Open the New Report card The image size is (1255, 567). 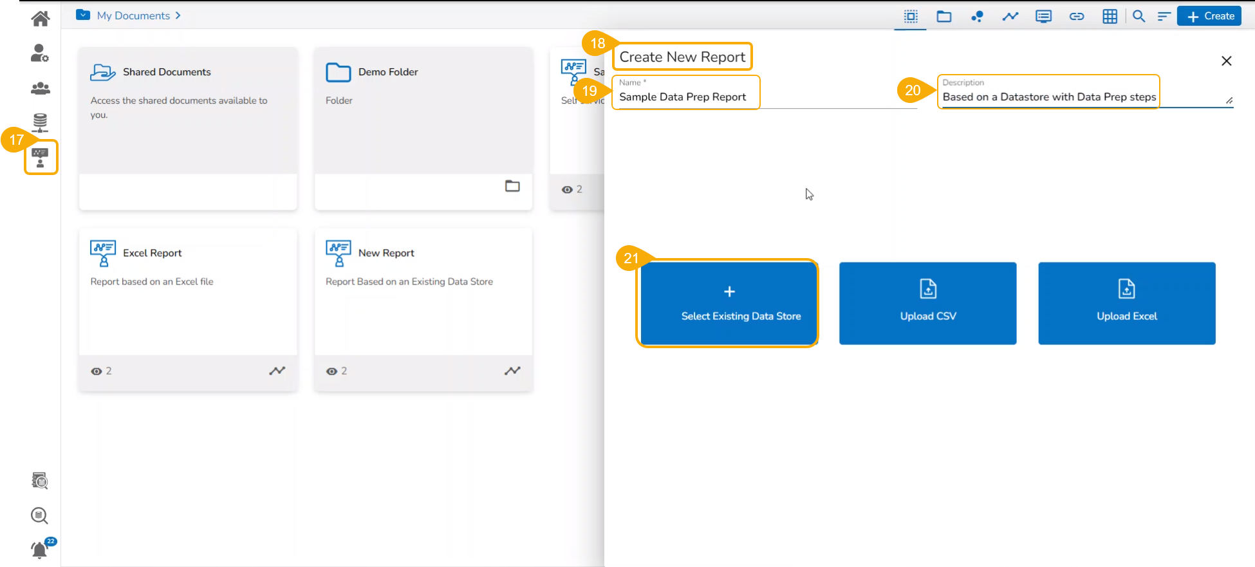point(423,310)
